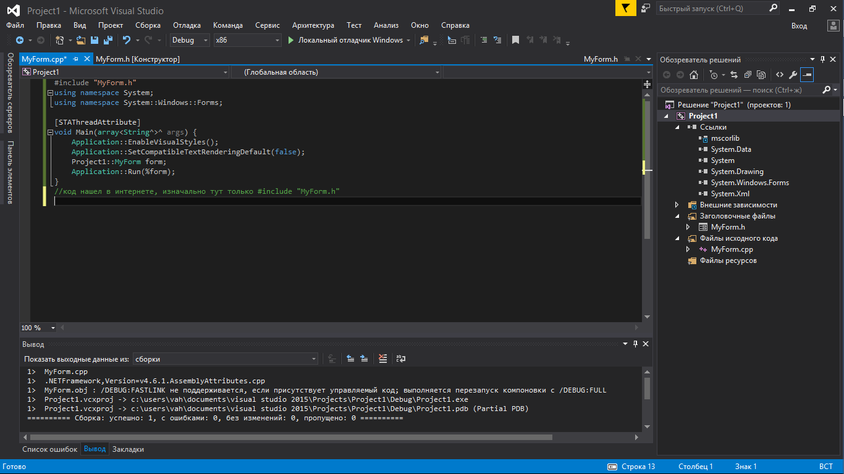Collapse the Ссылки node in Solution Explorer
844x474 pixels.
click(x=678, y=127)
